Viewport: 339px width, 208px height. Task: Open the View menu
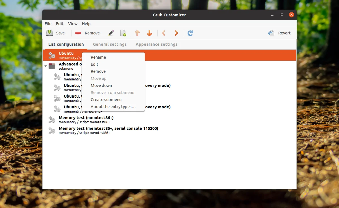point(73,24)
